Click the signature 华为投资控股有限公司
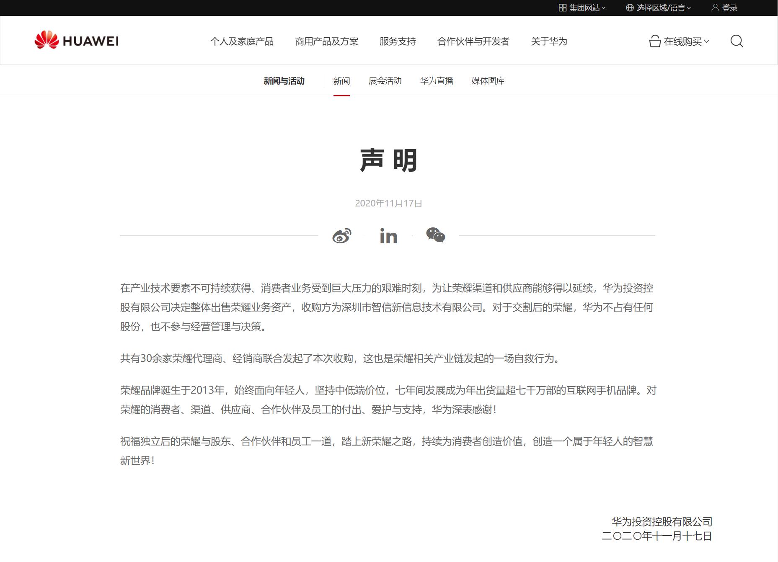Viewport: 778px width, 562px height. 662,522
